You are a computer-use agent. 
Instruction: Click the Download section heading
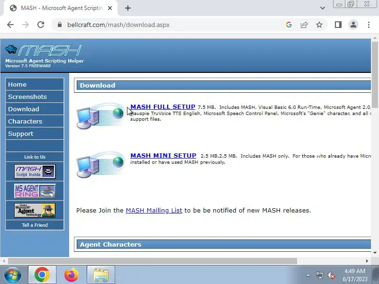click(x=98, y=85)
